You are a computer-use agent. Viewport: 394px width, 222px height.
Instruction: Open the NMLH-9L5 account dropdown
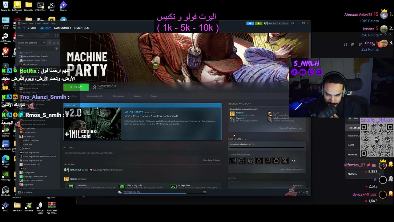coord(276,23)
